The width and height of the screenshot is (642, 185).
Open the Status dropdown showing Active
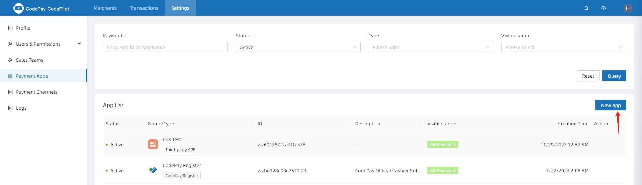pos(298,47)
